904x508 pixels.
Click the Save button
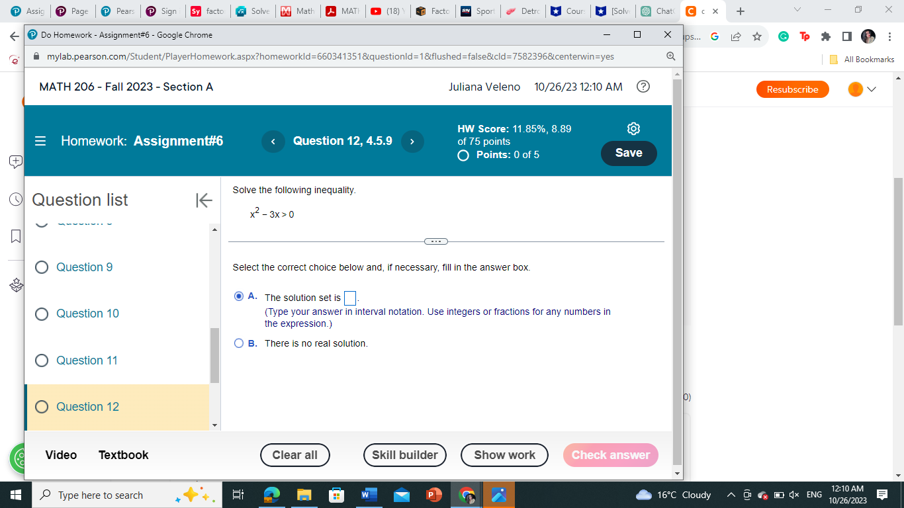tap(629, 153)
